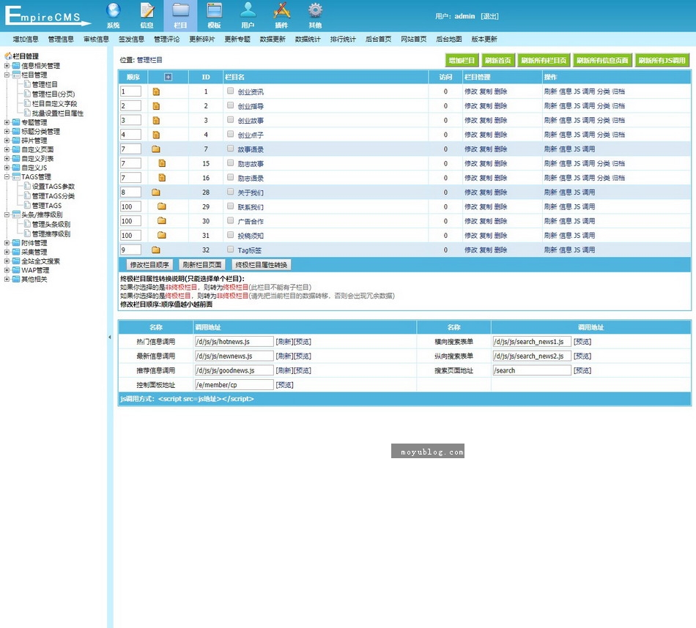Image resolution: width=696 pixels, height=628 pixels.
Task: Click the file icon for 创业指导 row
Action: pyautogui.click(x=156, y=106)
